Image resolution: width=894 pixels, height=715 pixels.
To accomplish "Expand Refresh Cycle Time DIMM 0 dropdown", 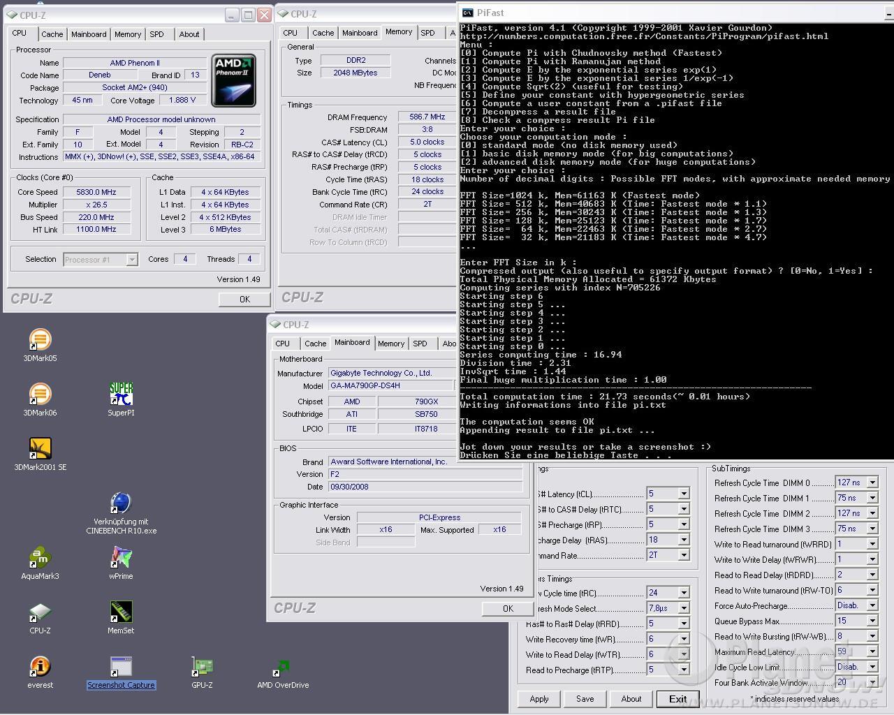I will click(x=872, y=482).
